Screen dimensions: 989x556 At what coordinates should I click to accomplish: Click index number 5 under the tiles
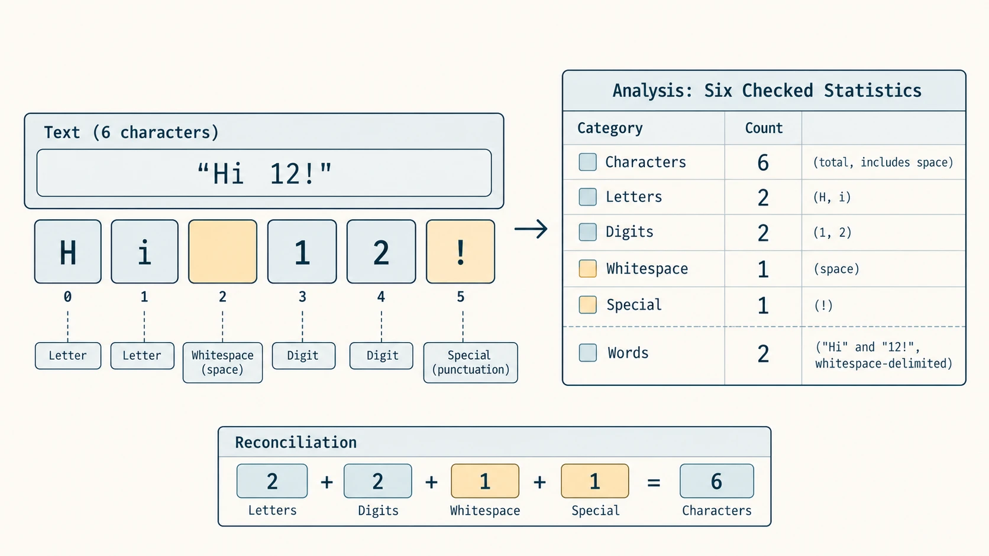pos(460,297)
